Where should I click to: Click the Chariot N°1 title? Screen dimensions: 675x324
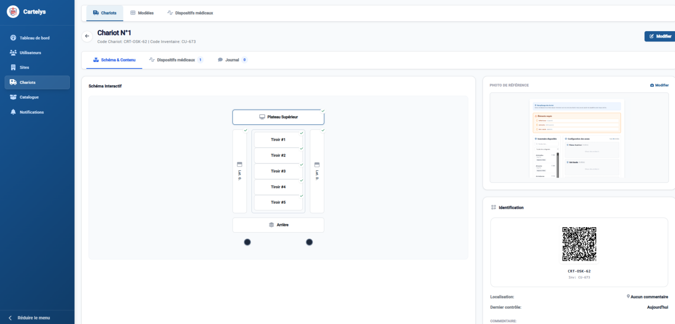pyautogui.click(x=114, y=33)
